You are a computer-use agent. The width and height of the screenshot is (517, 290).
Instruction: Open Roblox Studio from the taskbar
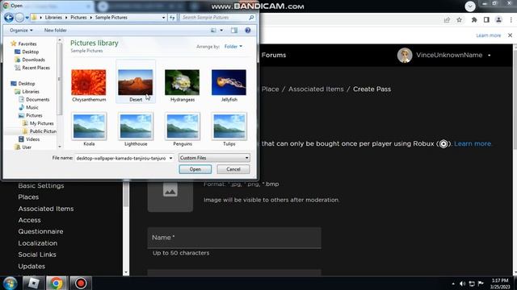(33, 283)
